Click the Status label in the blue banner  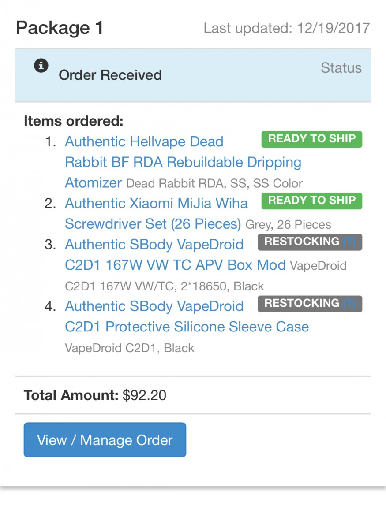(341, 68)
